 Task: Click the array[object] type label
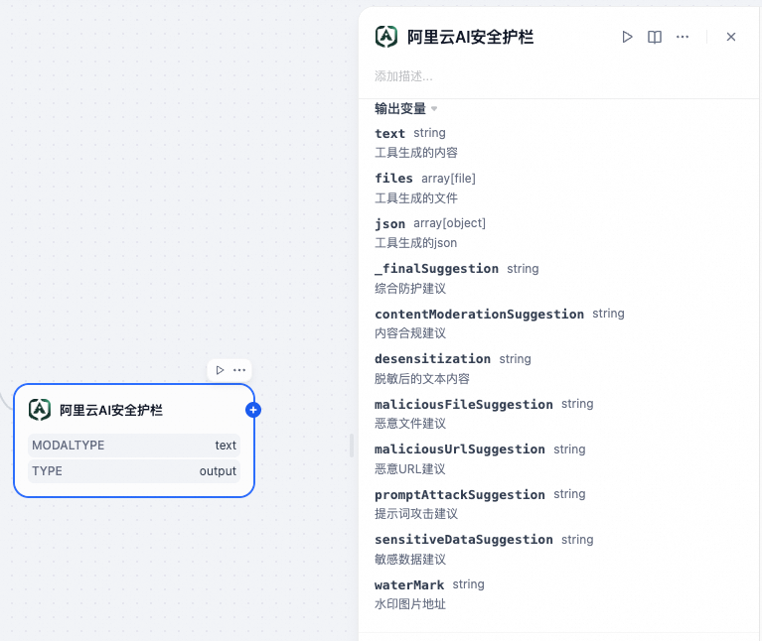[449, 223]
